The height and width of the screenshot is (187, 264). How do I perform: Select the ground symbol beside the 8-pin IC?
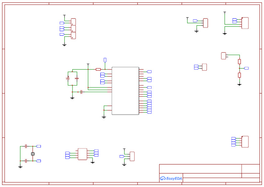pos(92,163)
